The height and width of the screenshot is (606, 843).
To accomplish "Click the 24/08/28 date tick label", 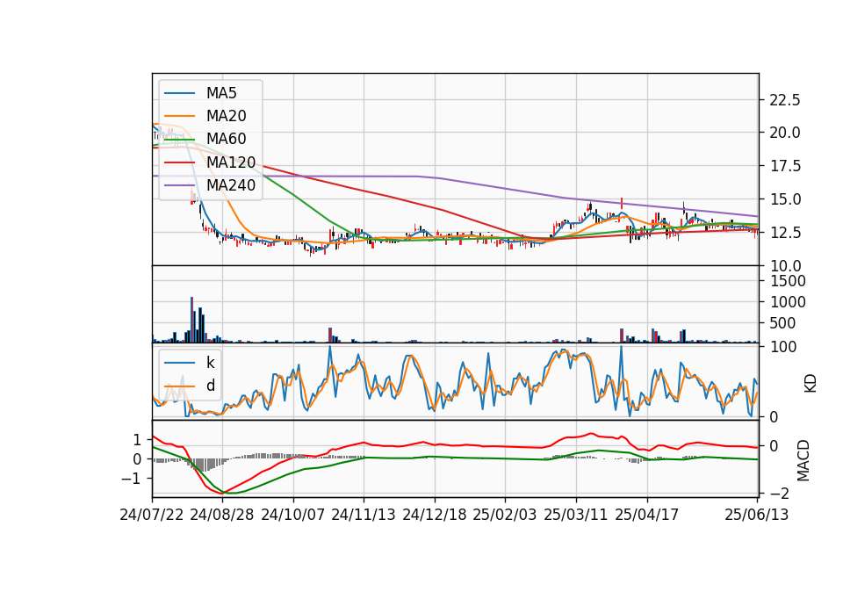I will tap(222, 515).
